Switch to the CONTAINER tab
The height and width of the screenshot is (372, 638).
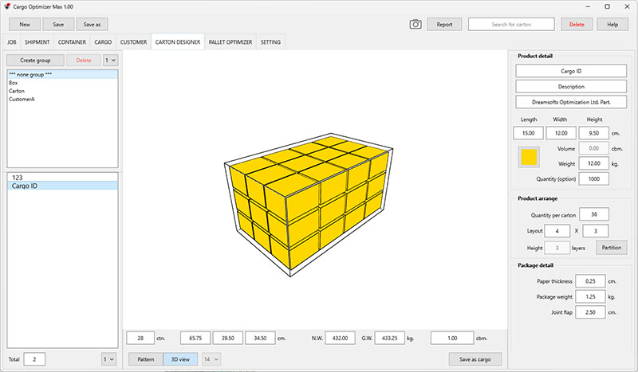72,41
